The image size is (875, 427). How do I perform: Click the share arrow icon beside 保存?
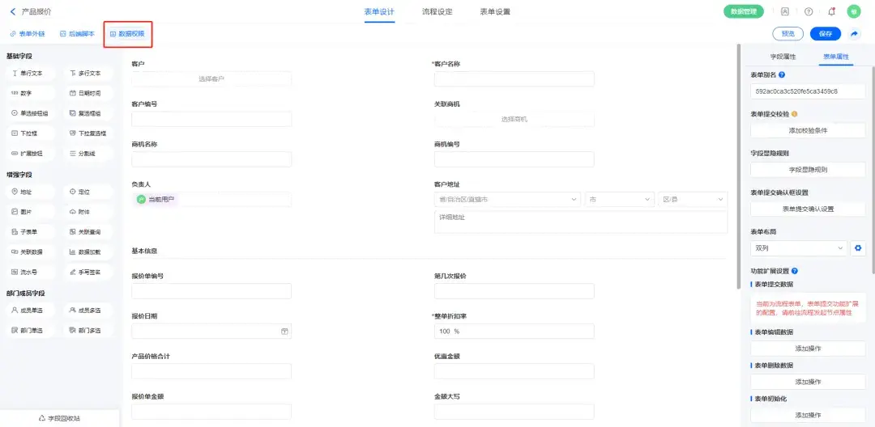click(855, 34)
